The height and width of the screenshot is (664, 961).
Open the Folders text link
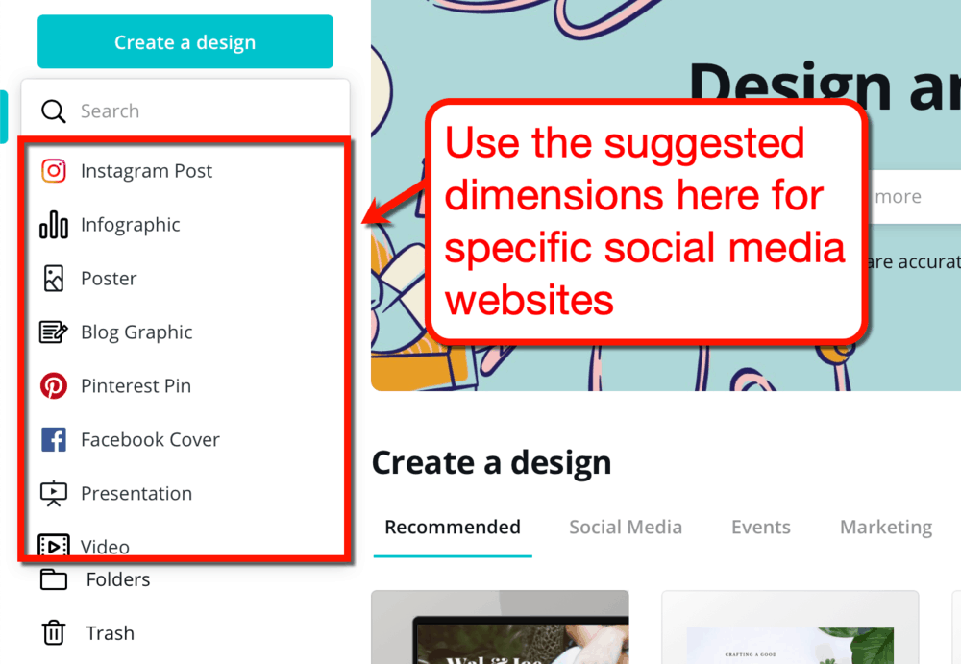point(118,579)
